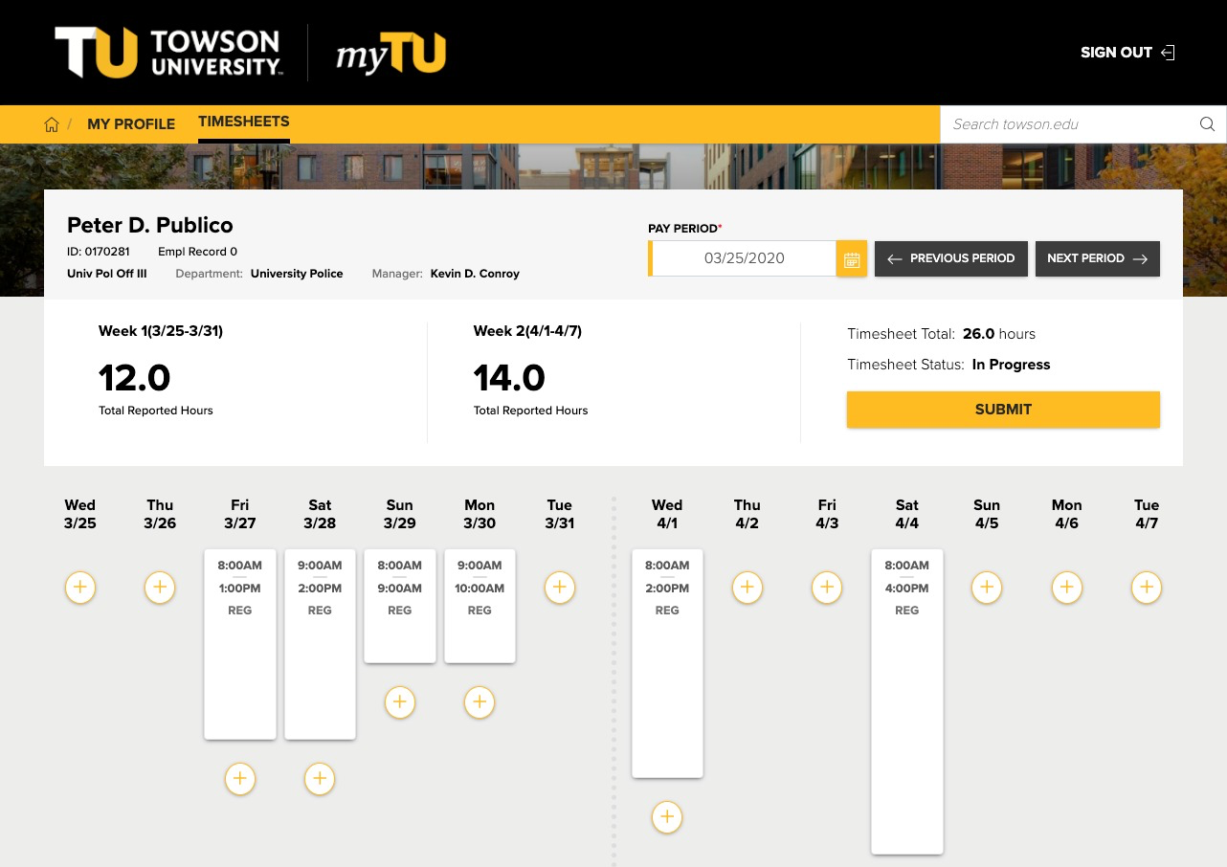The width and height of the screenshot is (1227, 867).
Task: Add another entry under Fri 3/27
Action: [x=240, y=779]
